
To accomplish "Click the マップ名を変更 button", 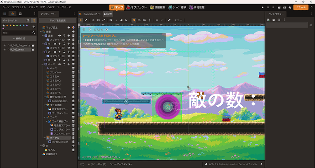I will [x=58, y=20].
